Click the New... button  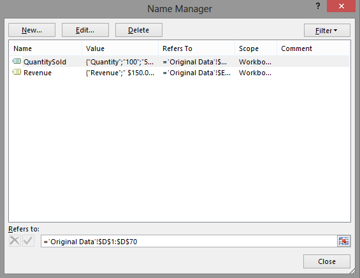tap(32, 30)
